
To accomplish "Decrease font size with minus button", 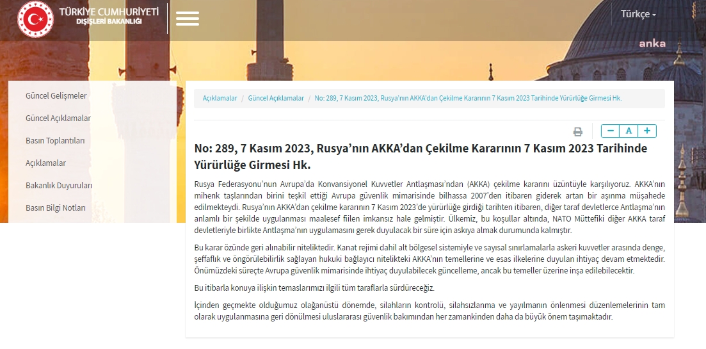I will [x=611, y=131].
